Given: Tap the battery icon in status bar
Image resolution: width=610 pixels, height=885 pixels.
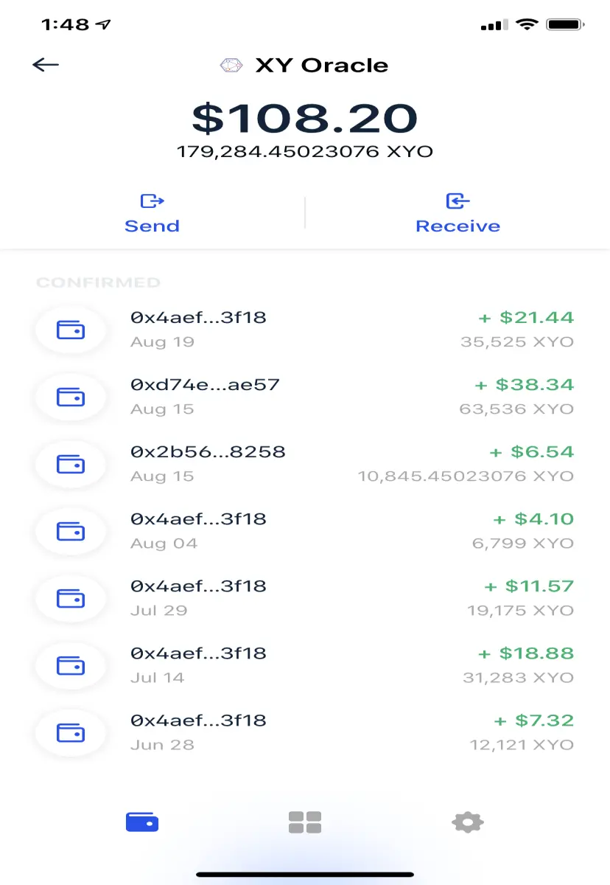Looking at the screenshot, I should pyautogui.click(x=567, y=24).
